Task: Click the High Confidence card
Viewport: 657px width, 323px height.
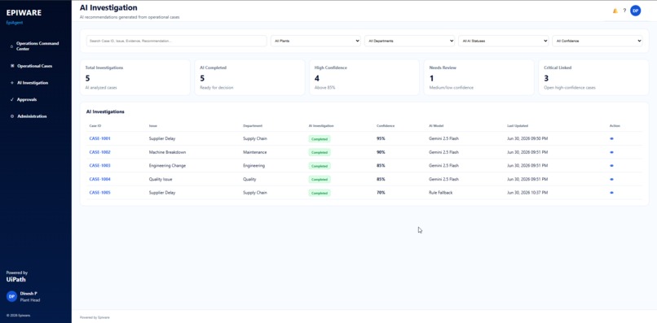Action: [x=364, y=77]
